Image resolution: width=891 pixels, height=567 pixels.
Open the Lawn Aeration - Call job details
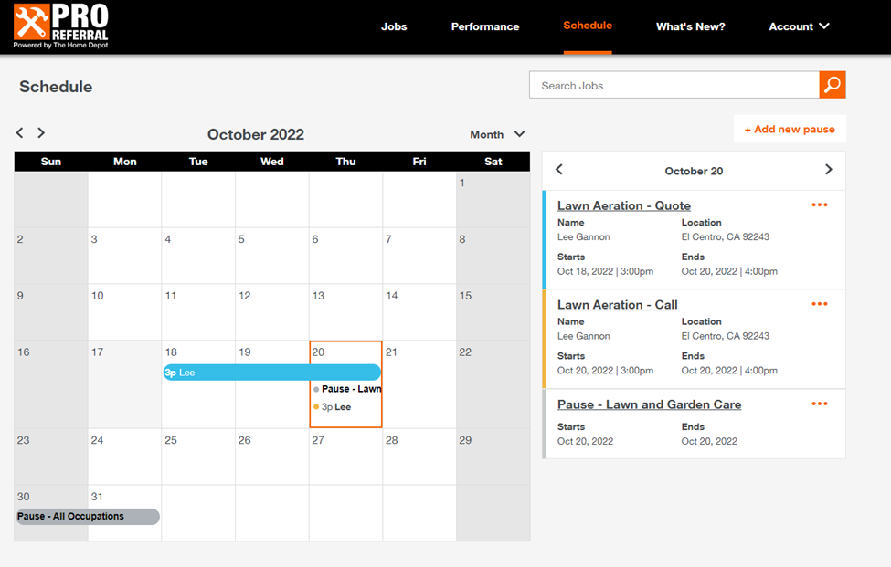click(x=617, y=304)
